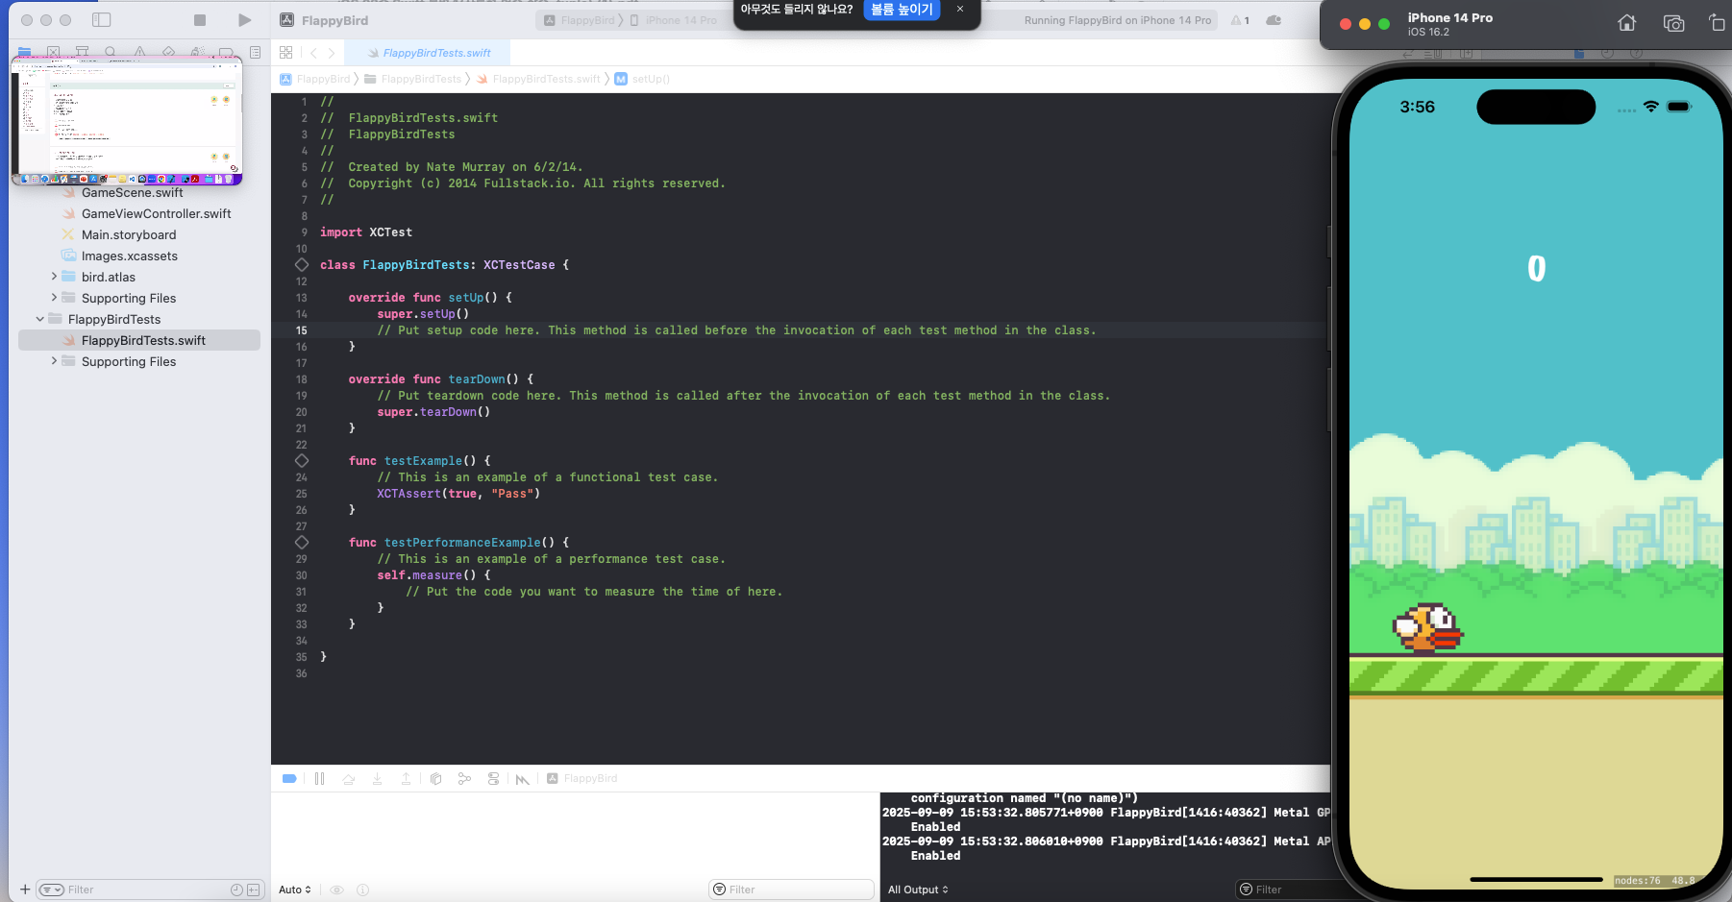
Task: Open the floating screenshot thumbnail preview
Action: pyautogui.click(x=127, y=120)
